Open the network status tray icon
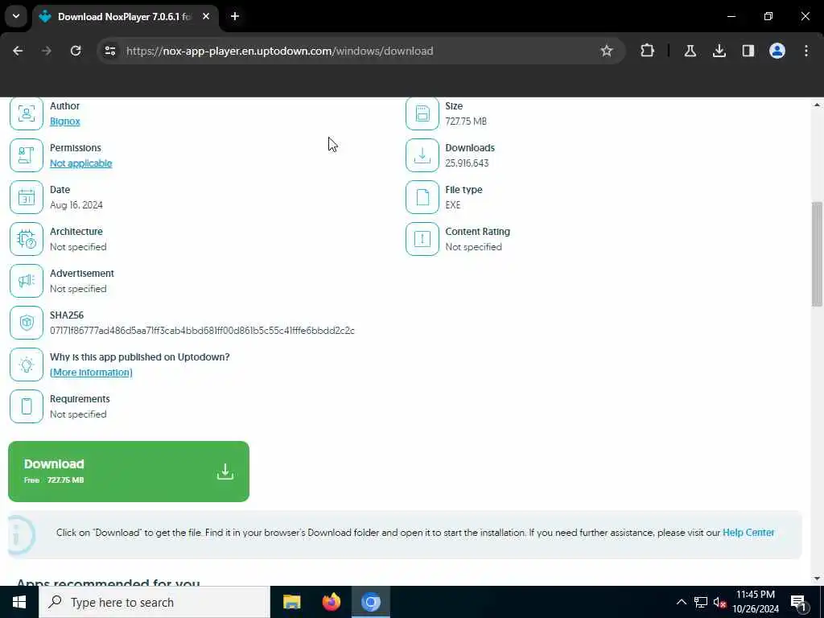Screen dimensions: 824x618 (x=701, y=602)
